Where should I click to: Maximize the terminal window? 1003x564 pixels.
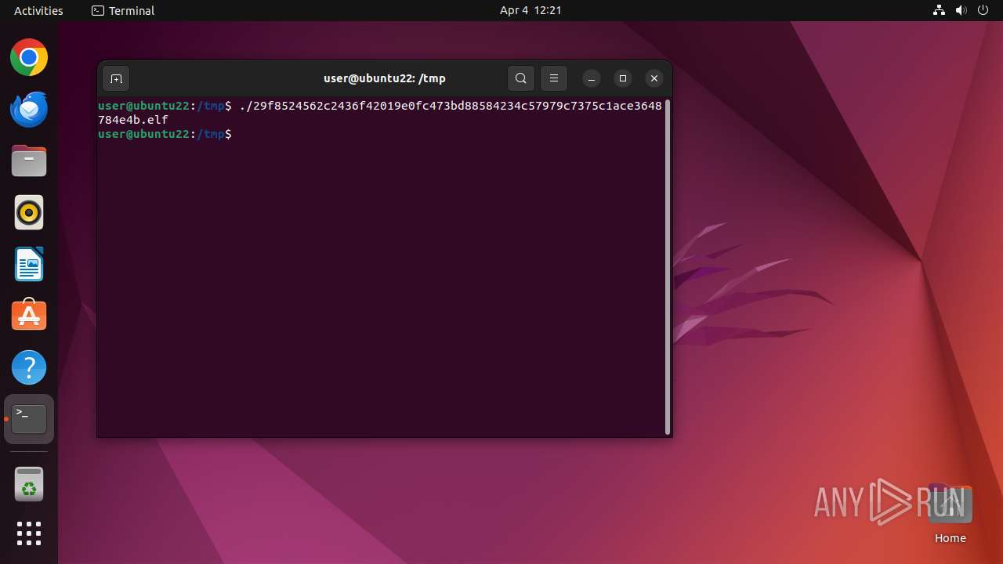coord(623,78)
